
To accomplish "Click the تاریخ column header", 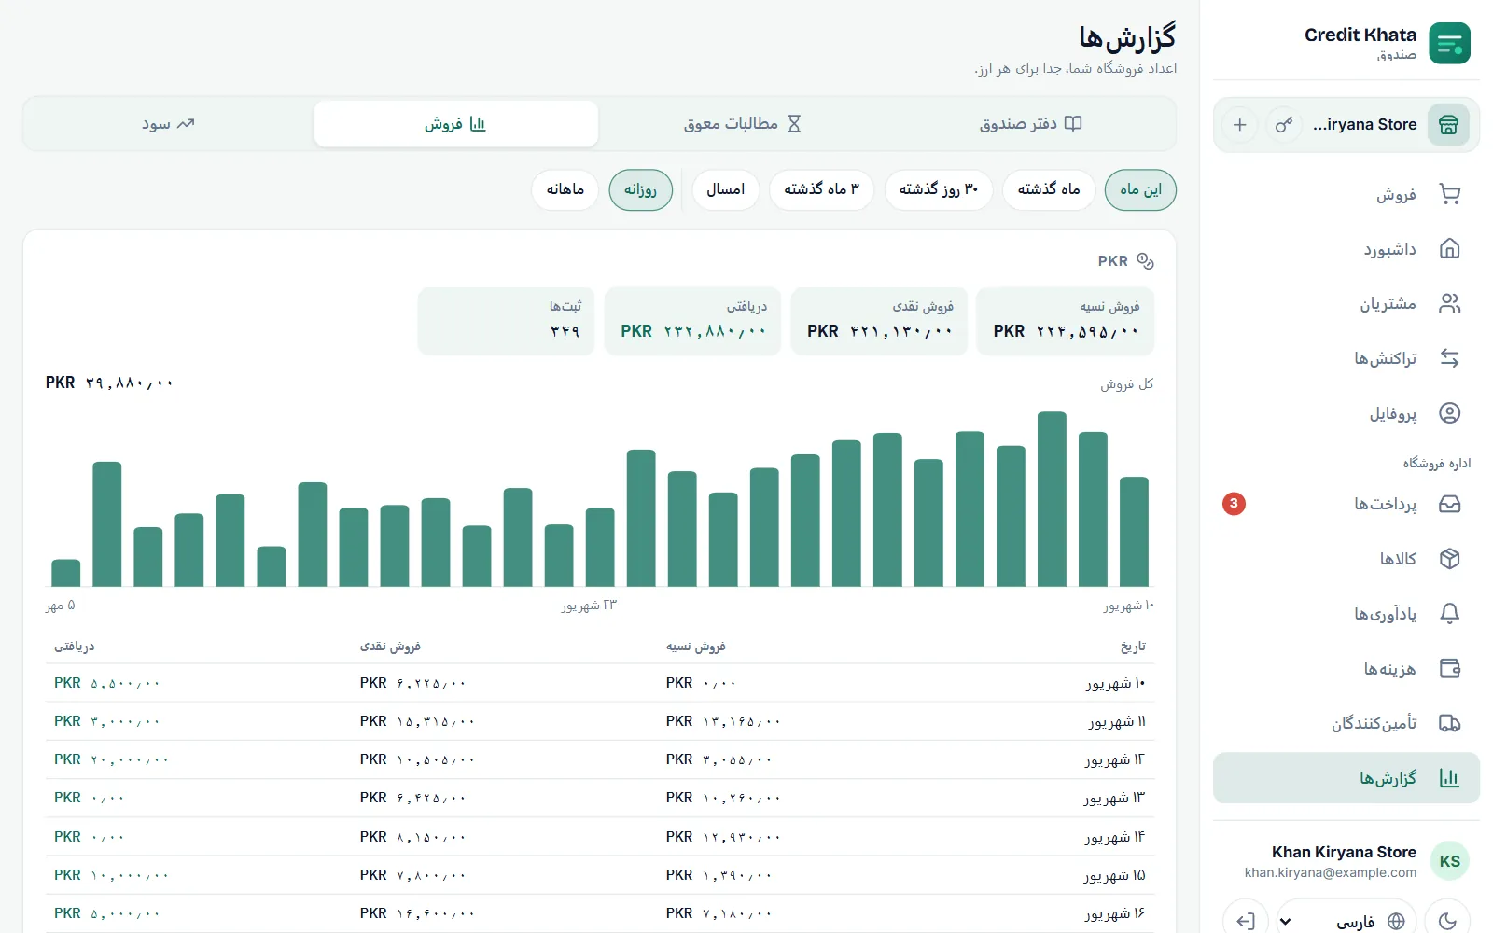I will [1133, 647].
